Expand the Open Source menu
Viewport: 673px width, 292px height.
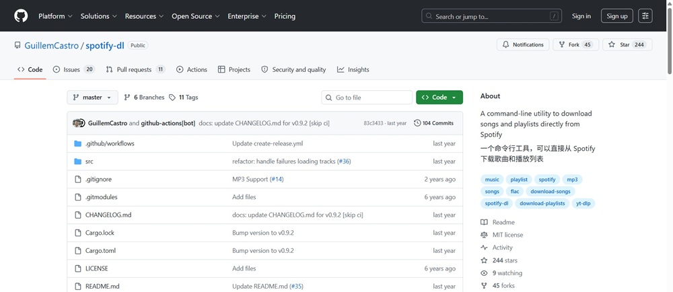(x=196, y=16)
